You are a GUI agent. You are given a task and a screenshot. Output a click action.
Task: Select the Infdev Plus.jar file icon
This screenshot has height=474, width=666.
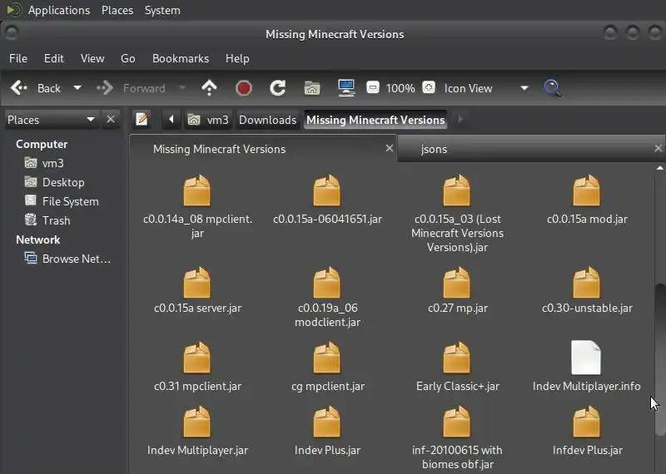pos(587,422)
